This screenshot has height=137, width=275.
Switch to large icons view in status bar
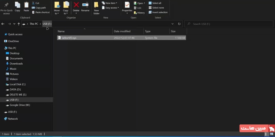[271, 134]
